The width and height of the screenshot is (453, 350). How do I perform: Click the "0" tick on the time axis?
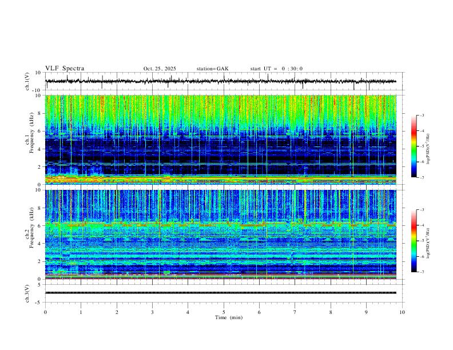click(45, 312)
